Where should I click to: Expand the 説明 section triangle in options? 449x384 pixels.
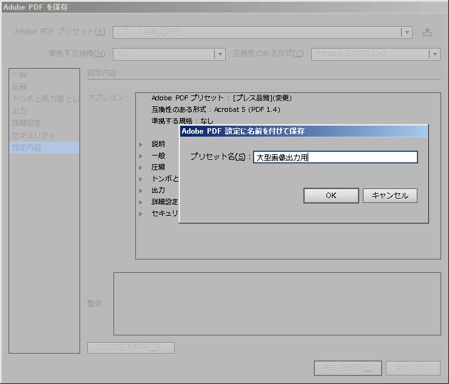tap(141, 145)
